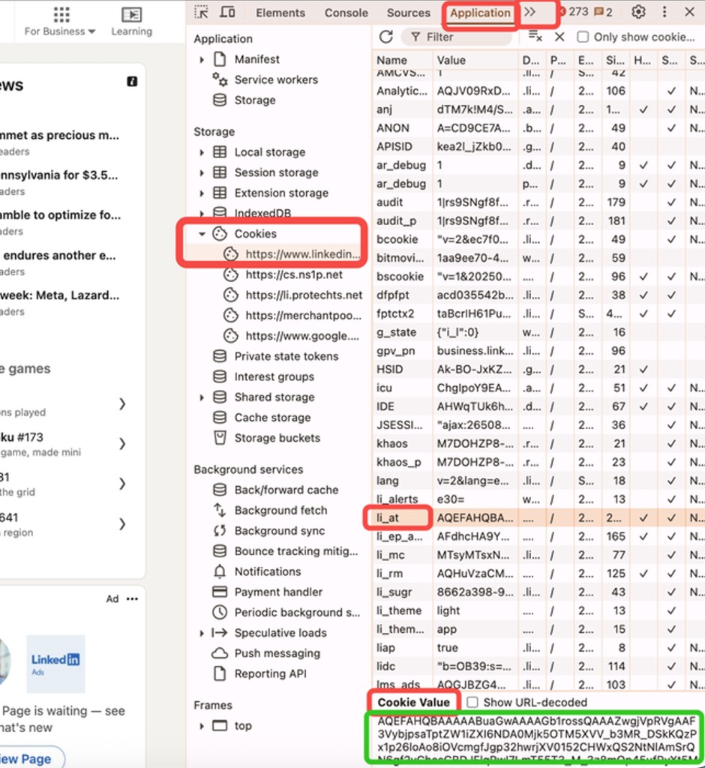705x768 pixels.
Task: Expand the top frame node
Action: pyautogui.click(x=202, y=725)
